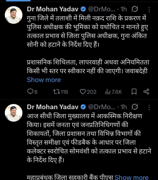Screen dimensions: 158x180
Task: Open three-dot menu on first tweet
Action: [x=149, y=10]
